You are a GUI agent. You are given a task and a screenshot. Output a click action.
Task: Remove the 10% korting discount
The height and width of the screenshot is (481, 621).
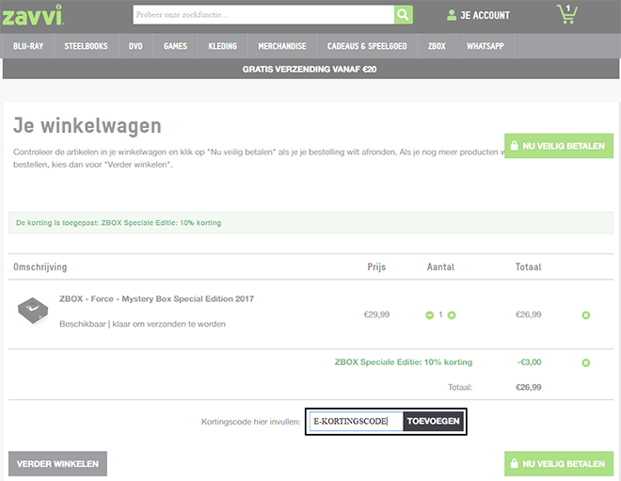click(x=586, y=362)
